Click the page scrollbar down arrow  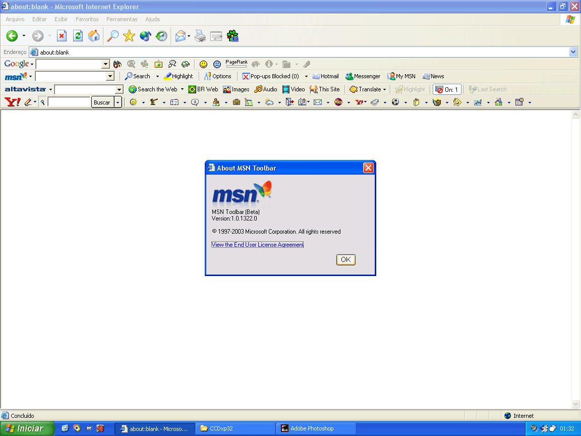(575, 404)
